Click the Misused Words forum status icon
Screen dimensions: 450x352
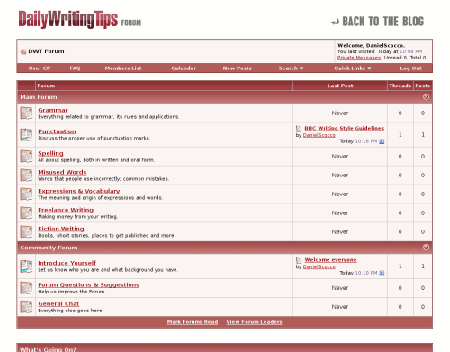[26, 176]
